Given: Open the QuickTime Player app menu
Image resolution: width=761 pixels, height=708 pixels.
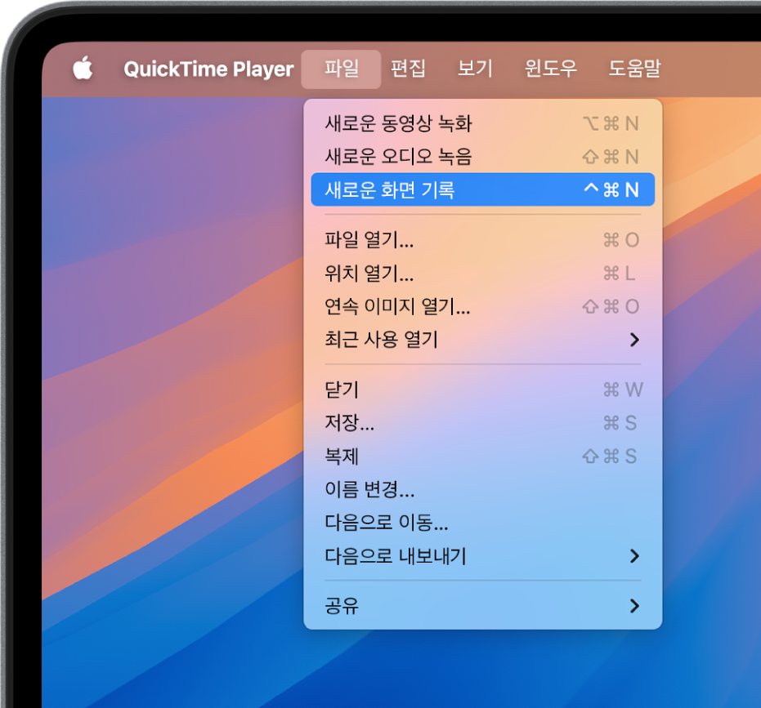Looking at the screenshot, I should click(208, 69).
